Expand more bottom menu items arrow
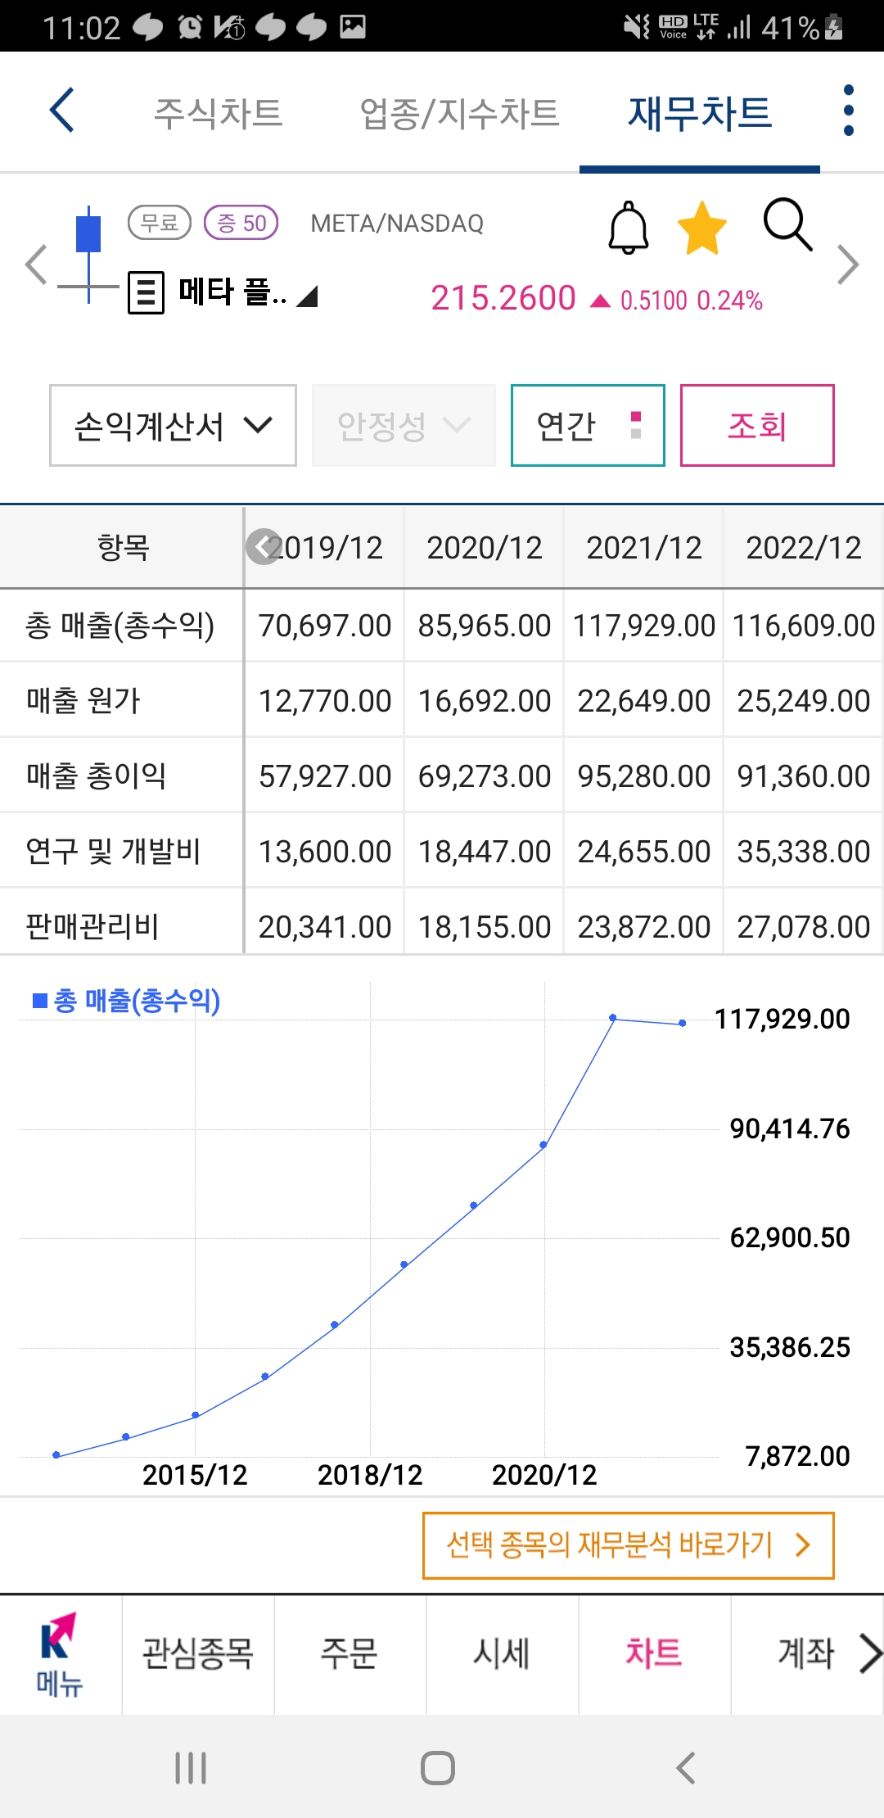Image resolution: width=884 pixels, height=1818 pixels. [871, 1653]
